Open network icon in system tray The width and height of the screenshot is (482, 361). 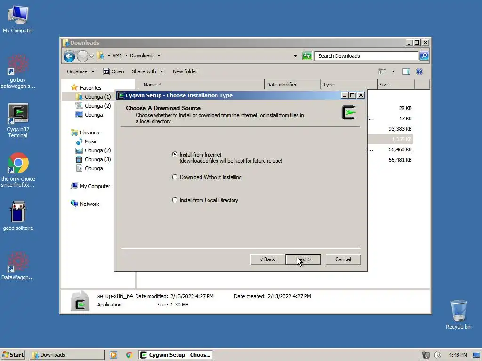(x=426, y=355)
